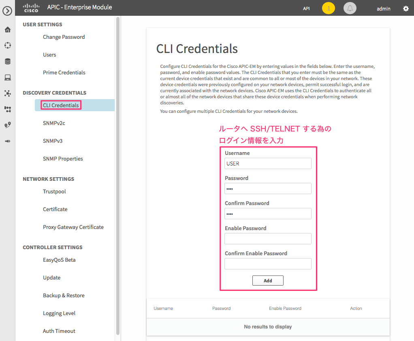414x341 pixels.
Task: Click the Enable Password input field
Action: (268, 239)
